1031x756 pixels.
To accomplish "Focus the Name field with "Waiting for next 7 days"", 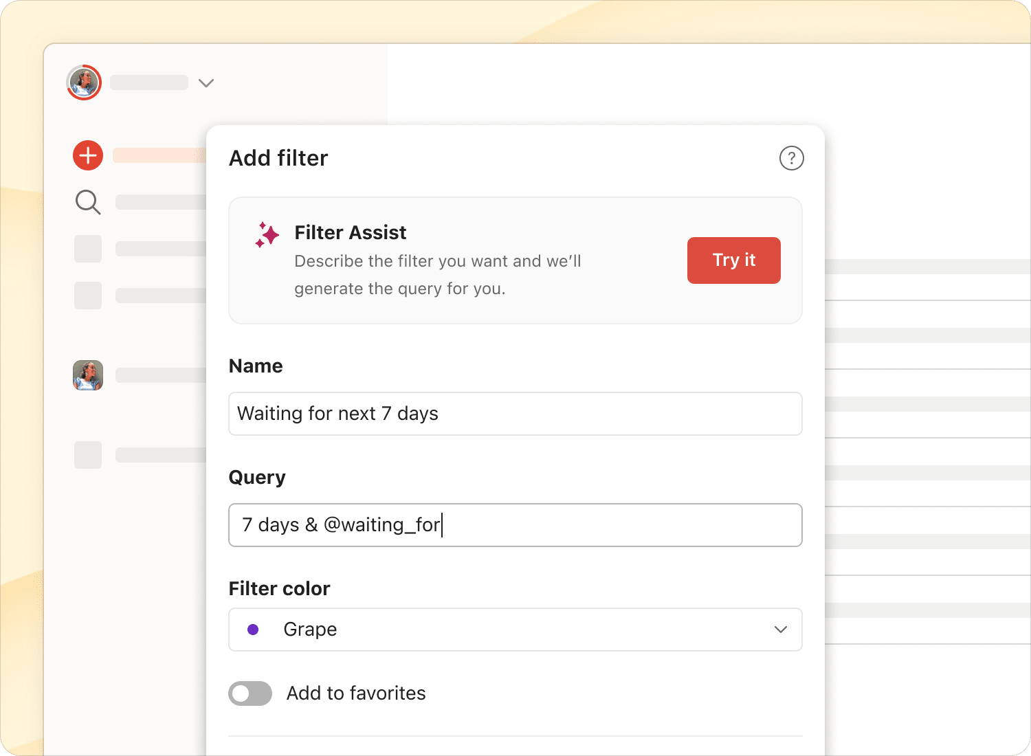I will point(515,414).
